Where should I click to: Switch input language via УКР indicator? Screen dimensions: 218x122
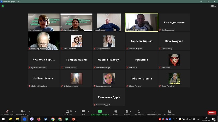pos(198,119)
